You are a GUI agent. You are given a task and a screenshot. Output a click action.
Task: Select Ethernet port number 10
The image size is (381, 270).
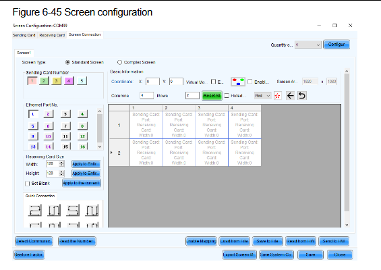click(49, 136)
